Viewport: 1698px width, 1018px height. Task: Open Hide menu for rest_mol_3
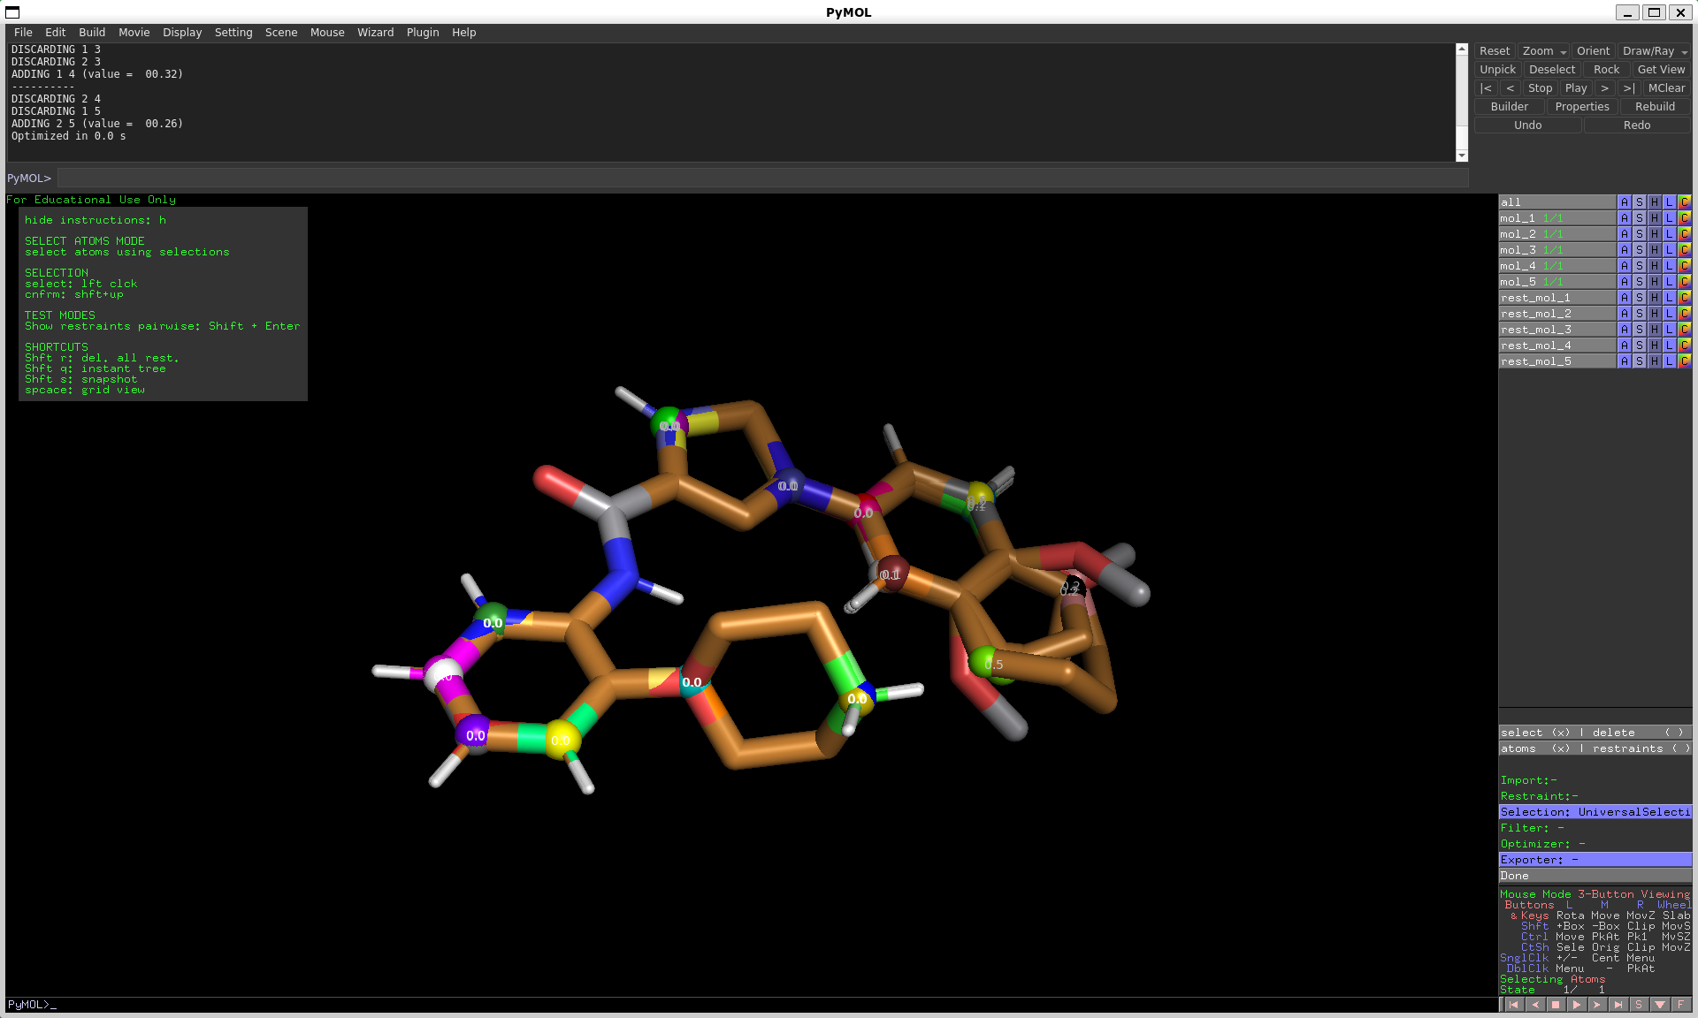[x=1654, y=330]
